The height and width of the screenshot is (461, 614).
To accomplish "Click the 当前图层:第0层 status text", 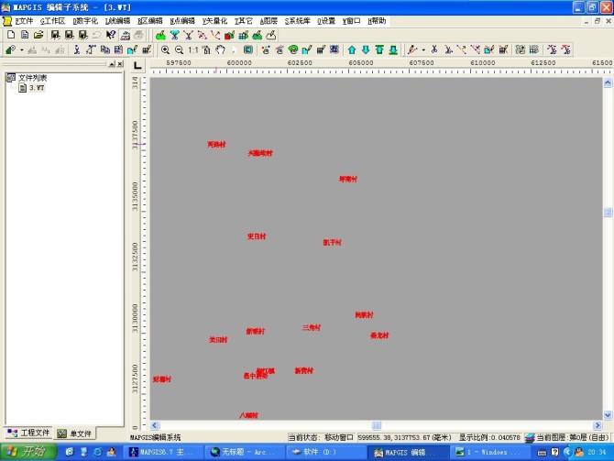I will tap(572, 437).
